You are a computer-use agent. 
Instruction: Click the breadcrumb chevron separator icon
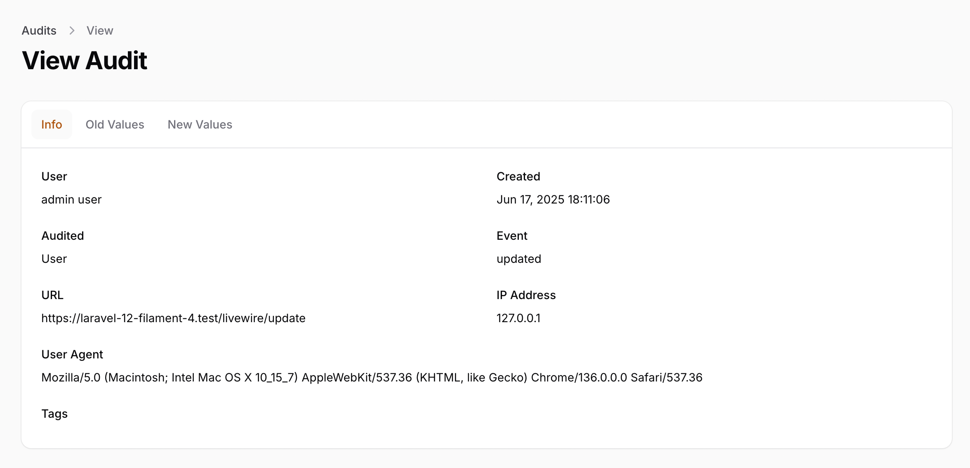point(72,30)
